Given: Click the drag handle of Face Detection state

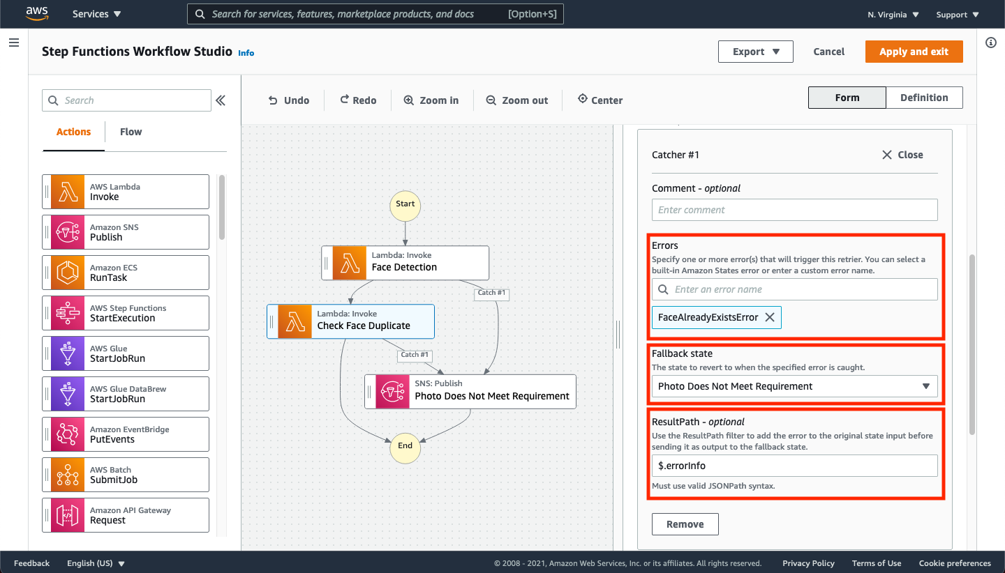Looking at the screenshot, I should point(327,263).
